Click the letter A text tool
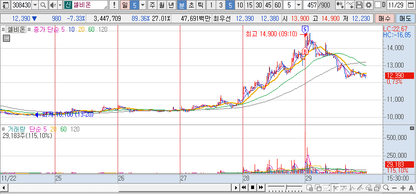416x194 pixels. tap(411, 188)
